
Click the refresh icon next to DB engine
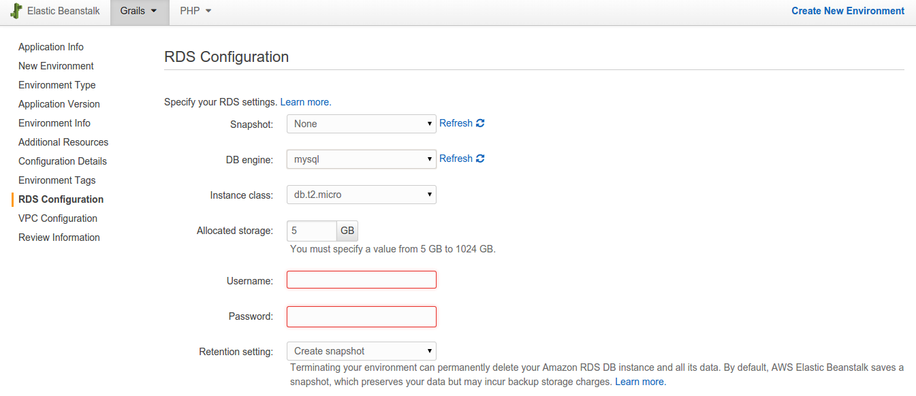click(480, 159)
